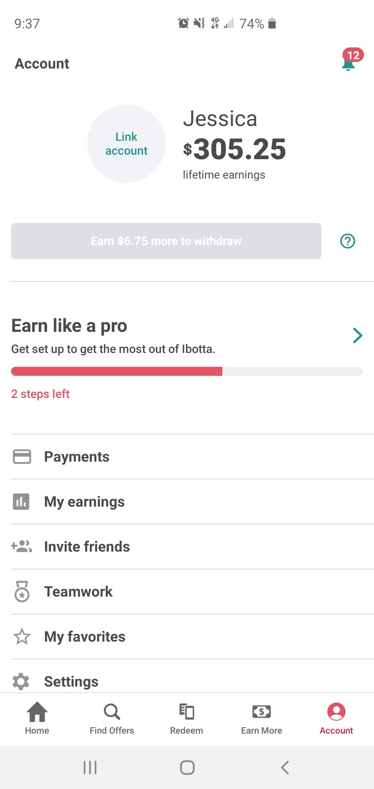Viewport: 374px width, 789px height.
Task: Tap the My favorites star icon
Action: point(22,636)
